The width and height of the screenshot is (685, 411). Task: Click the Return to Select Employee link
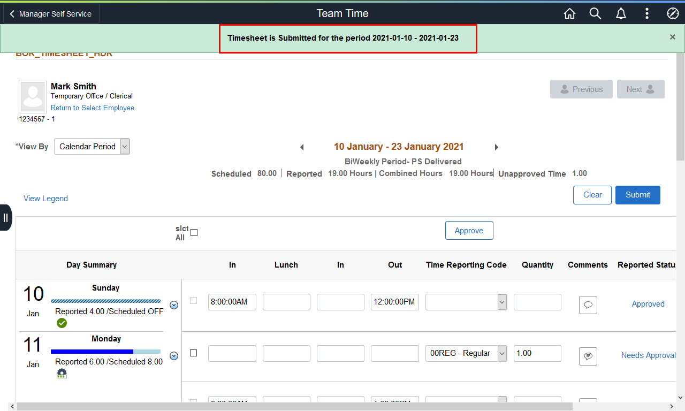click(92, 108)
